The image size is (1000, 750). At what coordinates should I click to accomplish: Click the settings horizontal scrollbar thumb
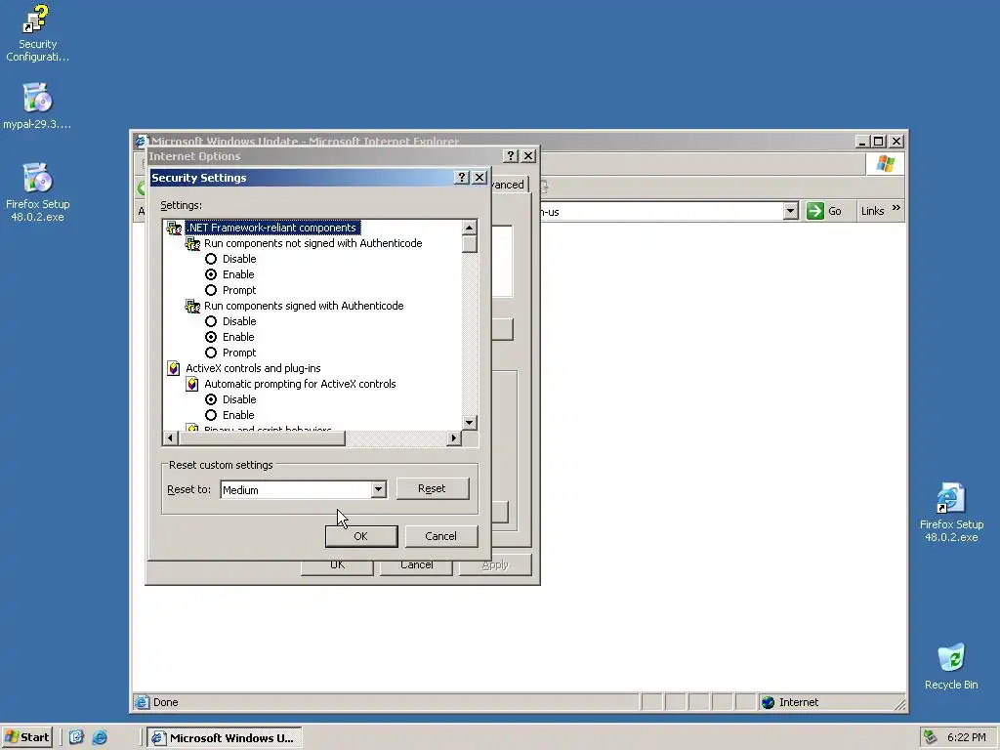point(262,437)
